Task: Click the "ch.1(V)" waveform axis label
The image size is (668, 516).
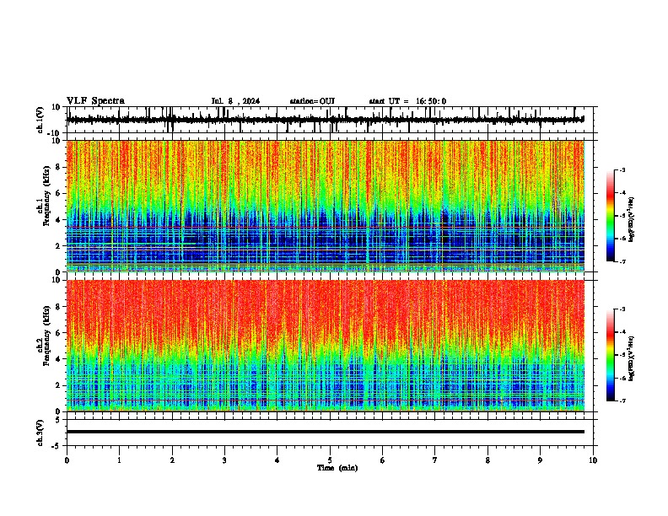Action: pyautogui.click(x=40, y=120)
